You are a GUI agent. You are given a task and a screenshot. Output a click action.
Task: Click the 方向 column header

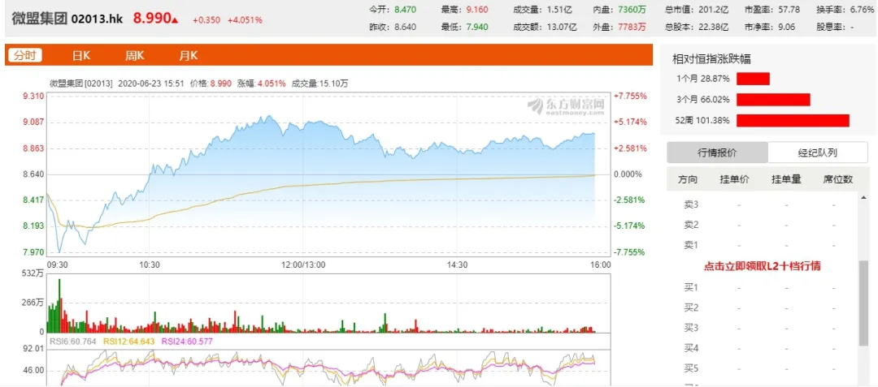(689, 179)
